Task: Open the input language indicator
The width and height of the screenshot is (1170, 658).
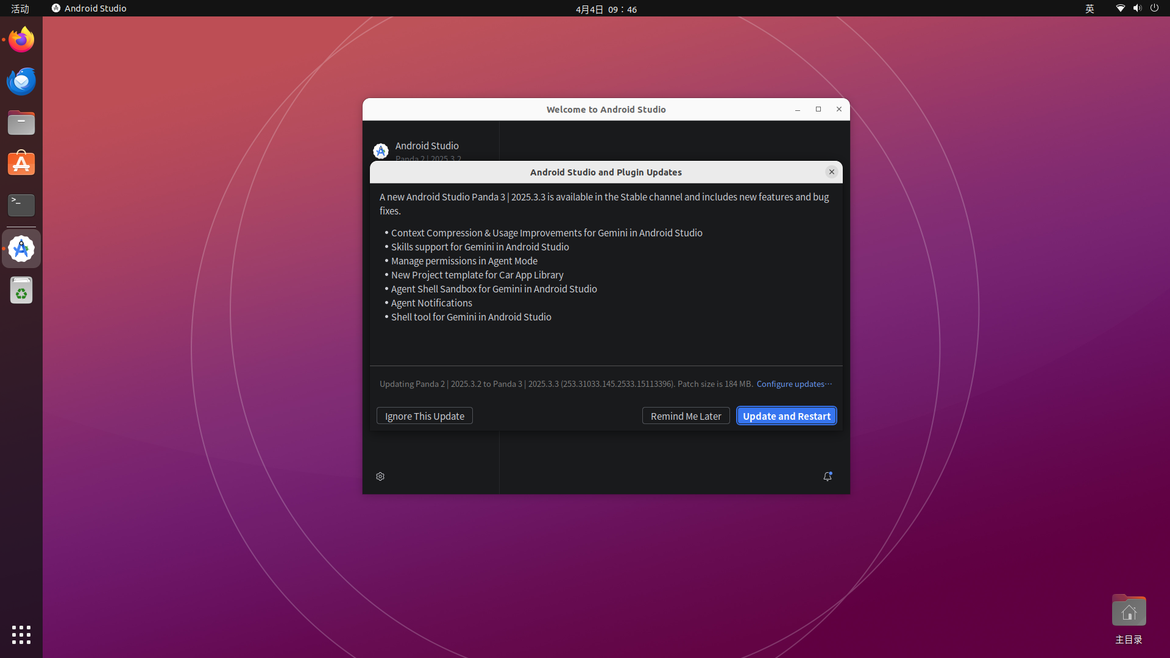Action: coord(1090,9)
